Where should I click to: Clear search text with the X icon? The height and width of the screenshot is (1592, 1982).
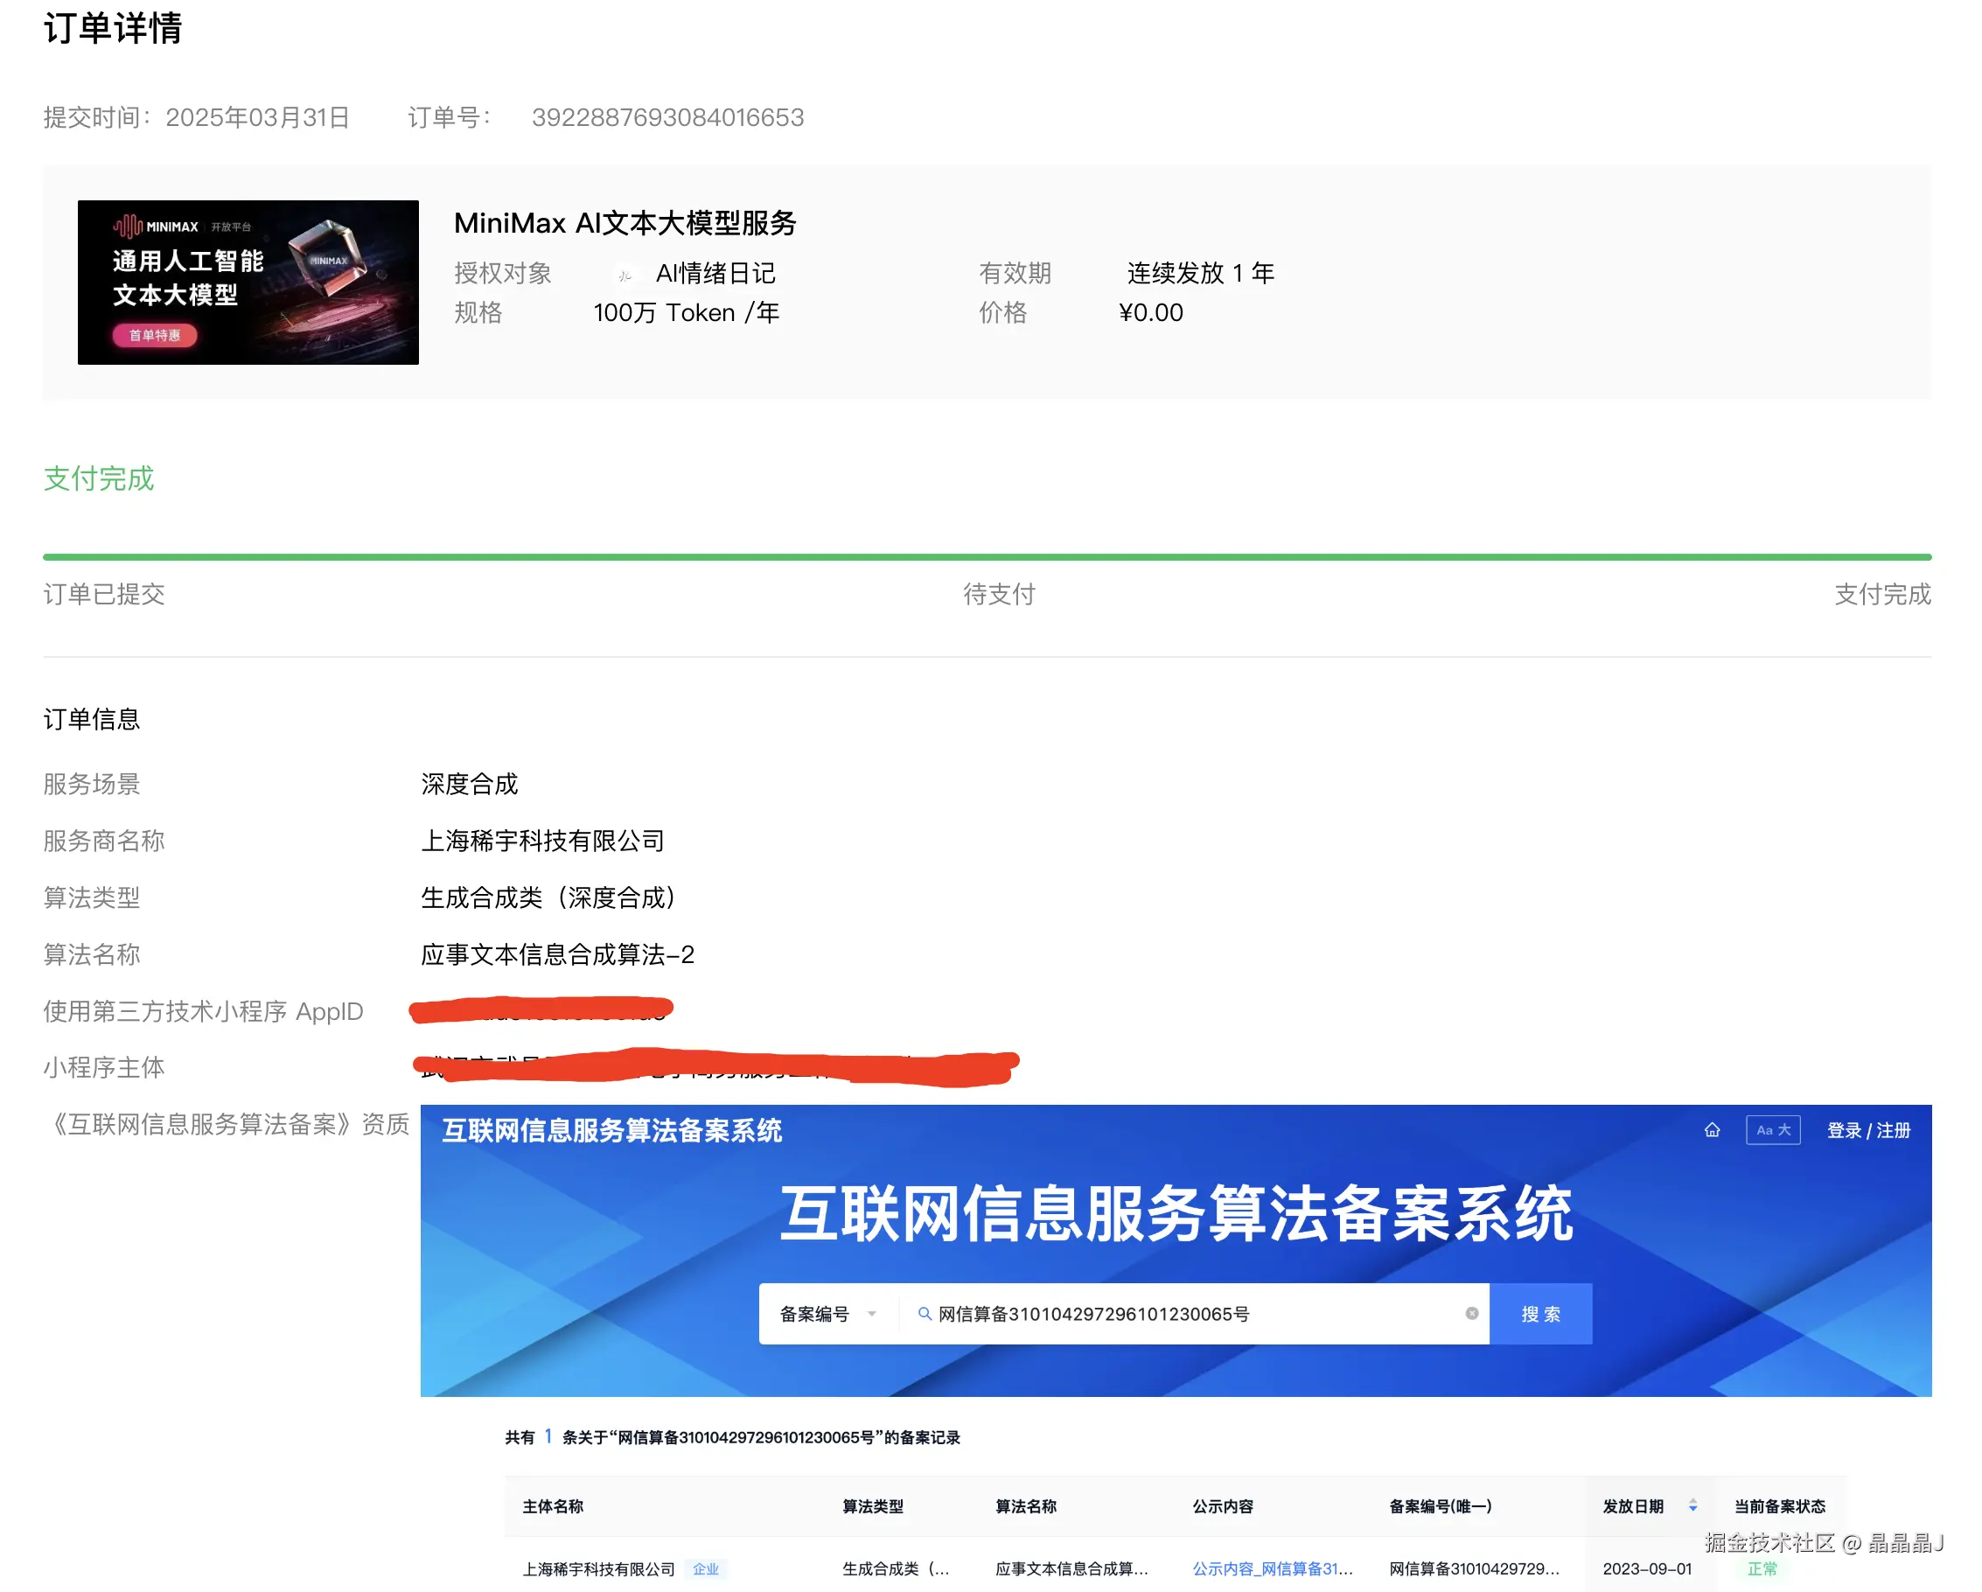coord(1471,1314)
